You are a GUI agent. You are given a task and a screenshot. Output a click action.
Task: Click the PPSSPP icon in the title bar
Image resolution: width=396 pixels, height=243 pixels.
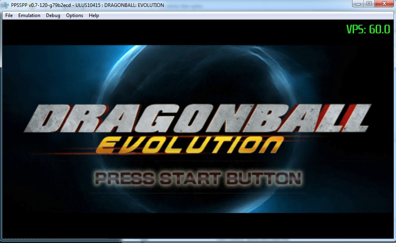(7, 5)
